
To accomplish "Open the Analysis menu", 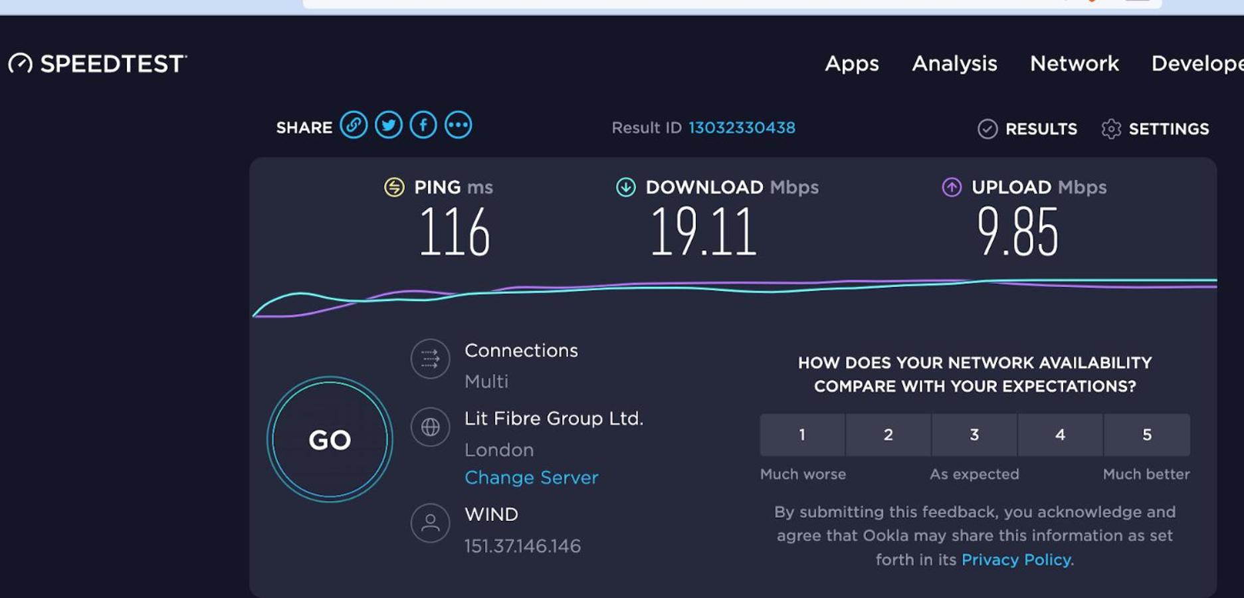I will (x=954, y=64).
